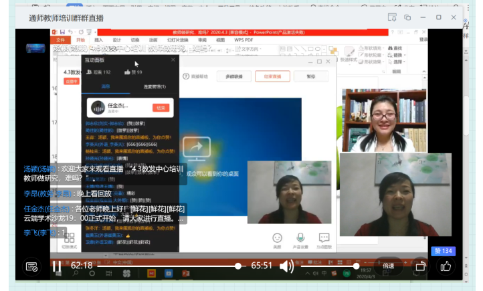The width and height of the screenshot is (483, 291).
Task: Click 任金杰 chat message 各位老师晚上好
Action: point(104,213)
